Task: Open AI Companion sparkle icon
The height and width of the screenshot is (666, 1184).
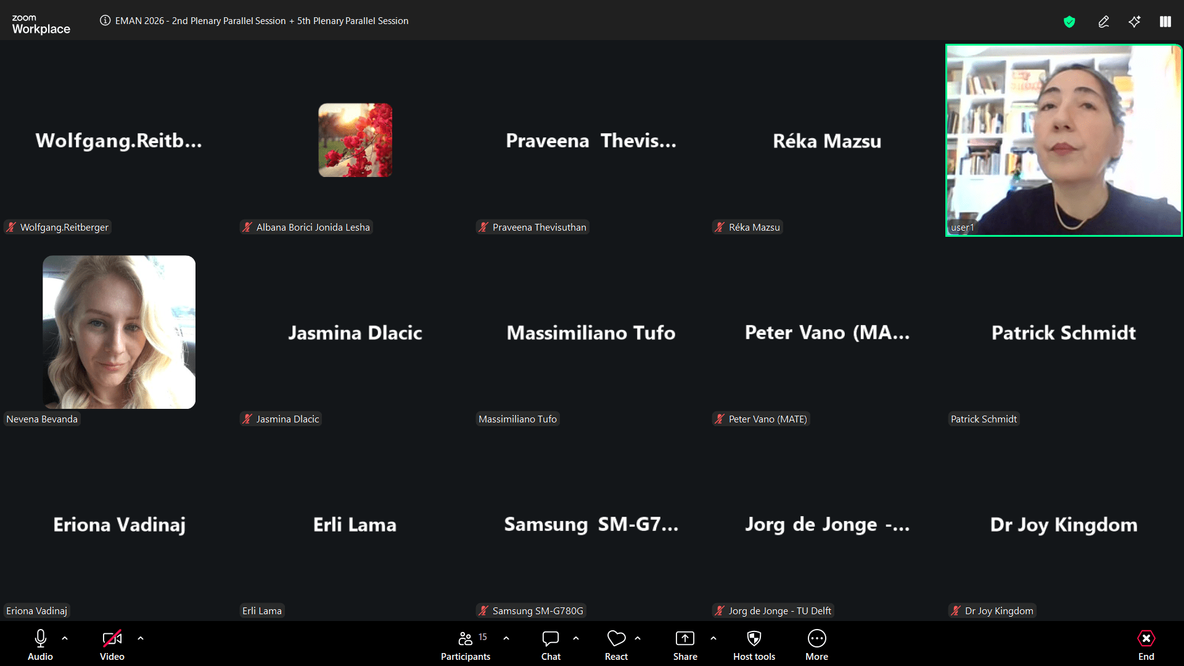Action: [x=1135, y=22]
